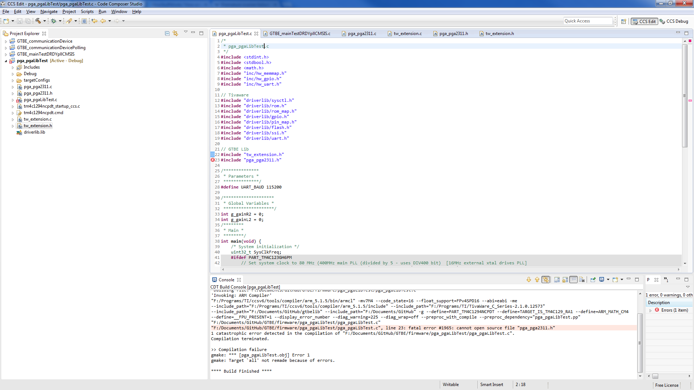Click the editor vertical scrollbar thumb
Screen dimensions: 694x390
click(685, 96)
